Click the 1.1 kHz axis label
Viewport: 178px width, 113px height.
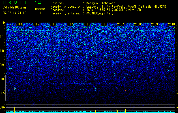pyautogui.click(x=3, y=37)
